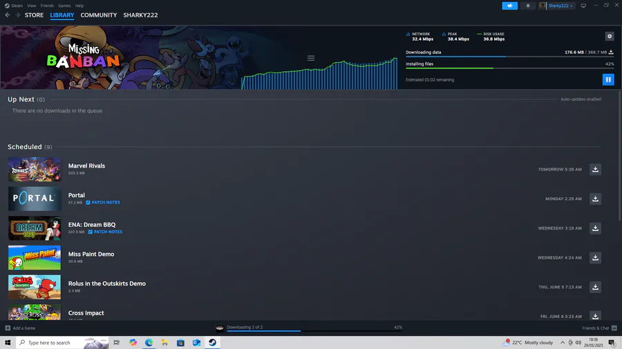The image size is (622, 349).
Task: Click the download graph hamburger handle
Action: (310, 58)
